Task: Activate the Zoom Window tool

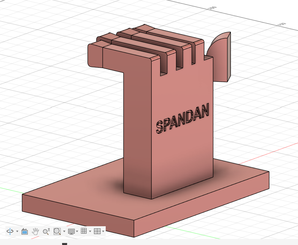Action: tap(57, 231)
